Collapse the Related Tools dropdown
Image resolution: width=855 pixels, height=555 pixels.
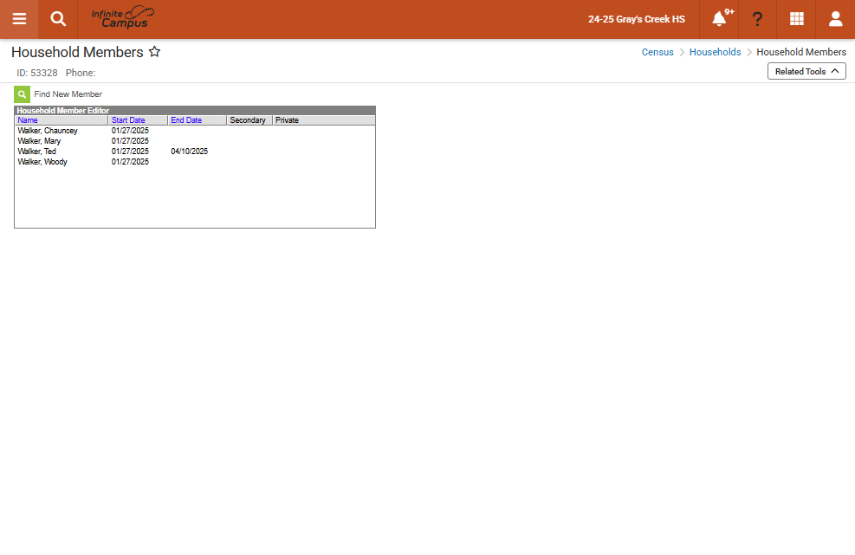click(x=806, y=71)
